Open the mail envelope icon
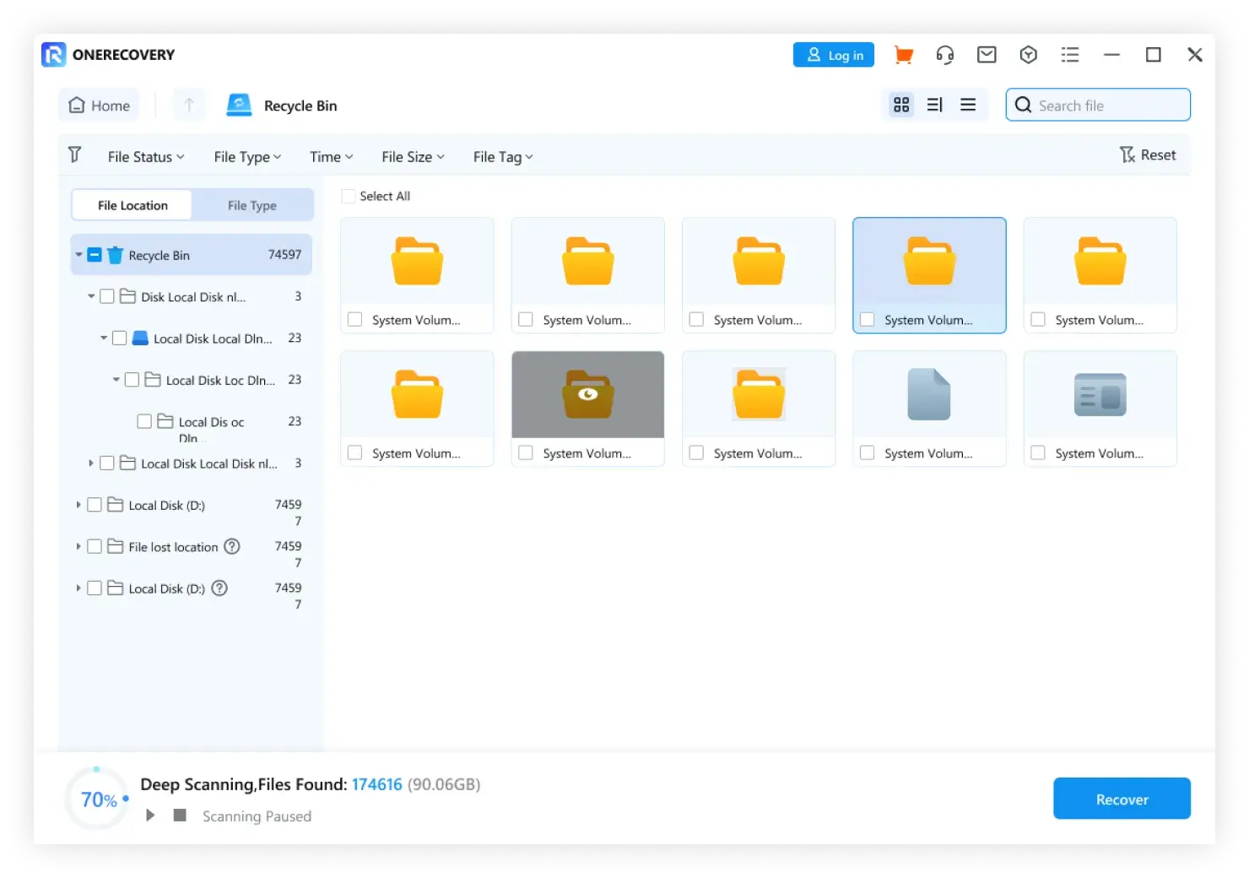The width and height of the screenshot is (1249, 878). click(x=986, y=55)
